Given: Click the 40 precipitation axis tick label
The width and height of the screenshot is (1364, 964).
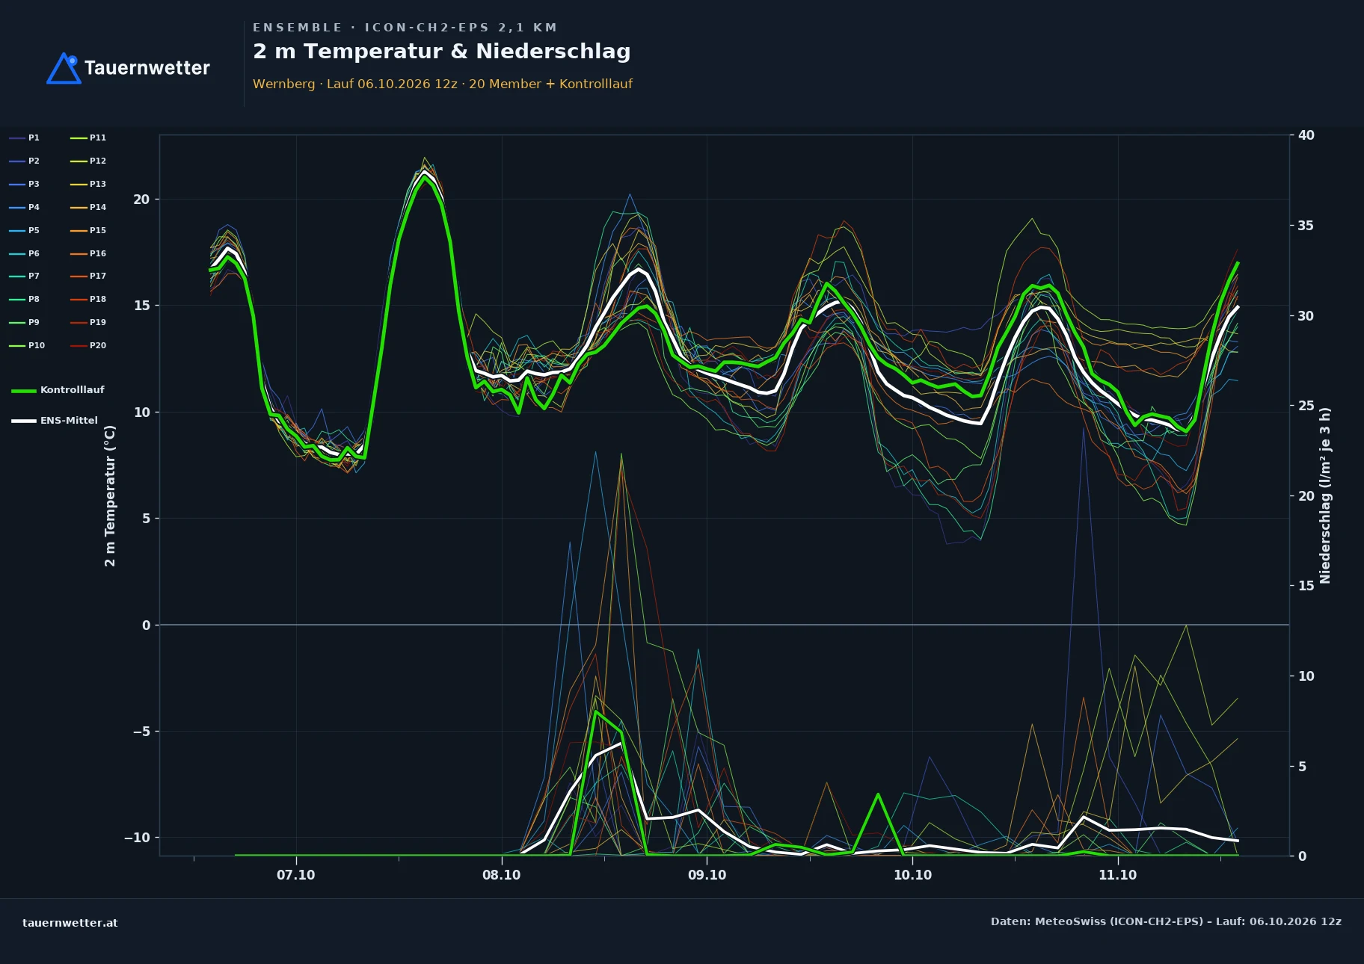Looking at the screenshot, I should click(1306, 135).
